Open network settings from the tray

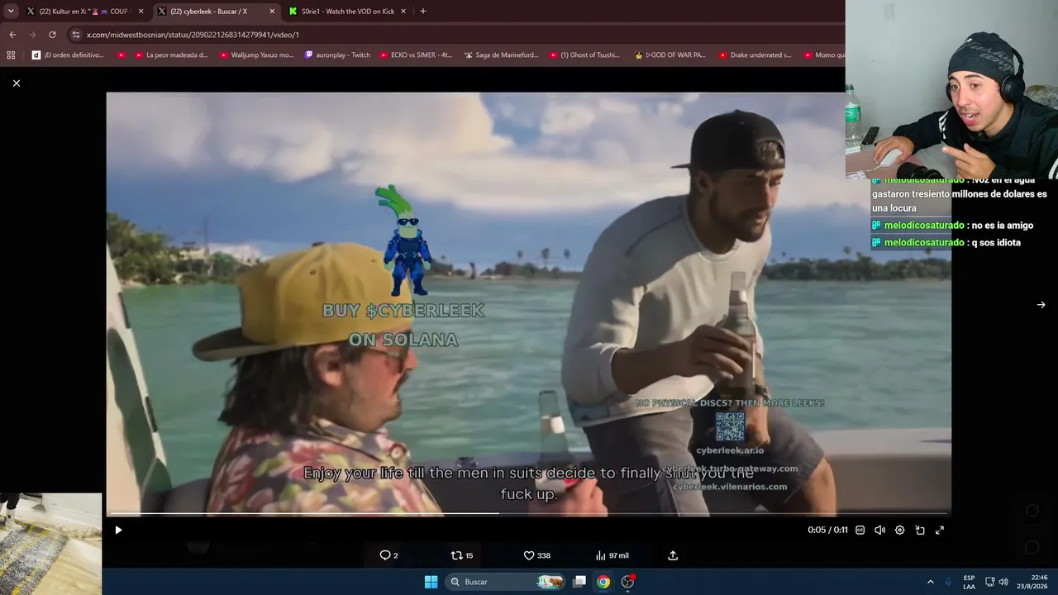click(990, 582)
